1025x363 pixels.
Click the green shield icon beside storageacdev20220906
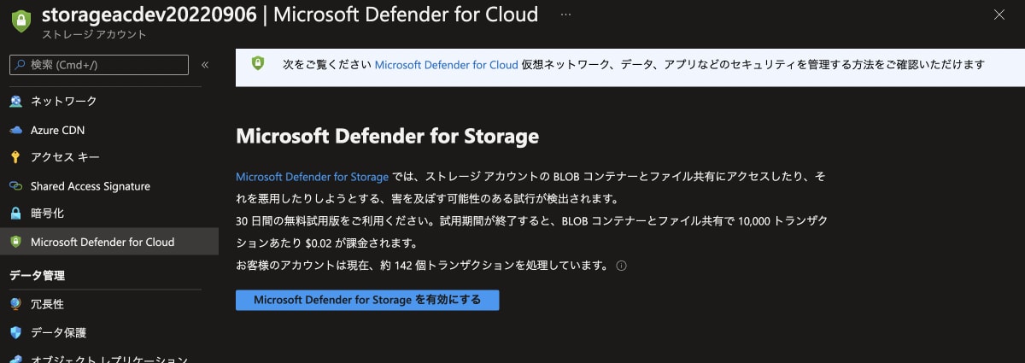(x=21, y=21)
